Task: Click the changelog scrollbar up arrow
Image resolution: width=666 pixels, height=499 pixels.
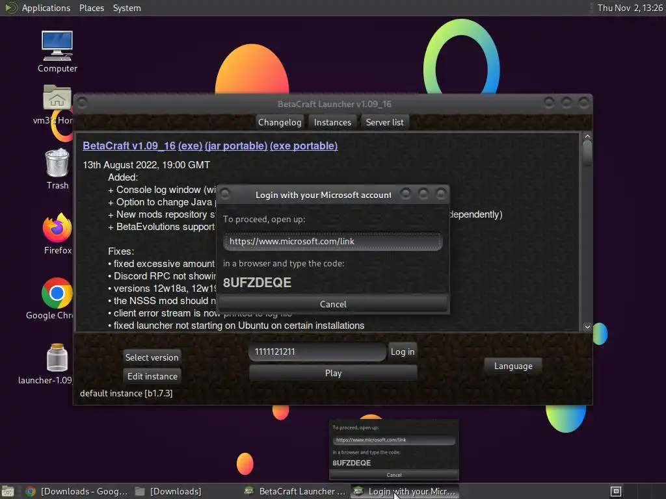Action: 587,136
